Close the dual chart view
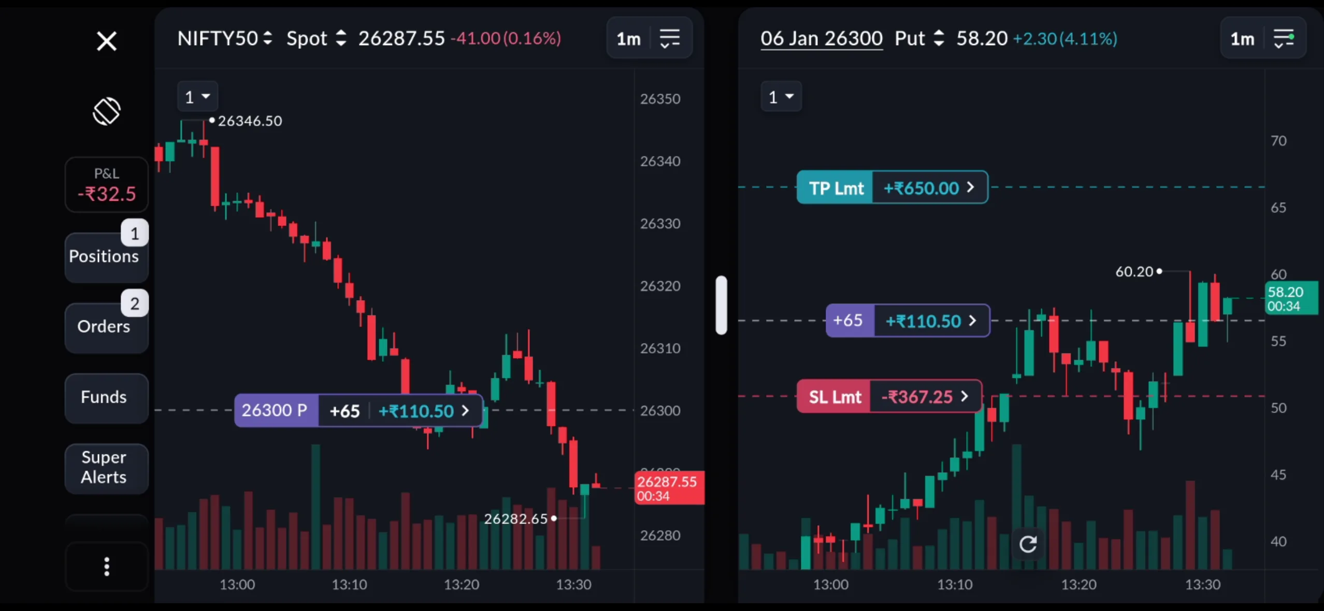The height and width of the screenshot is (611, 1324). point(106,40)
